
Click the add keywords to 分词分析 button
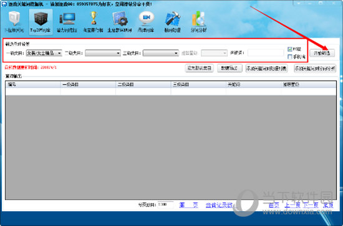tap(315, 68)
